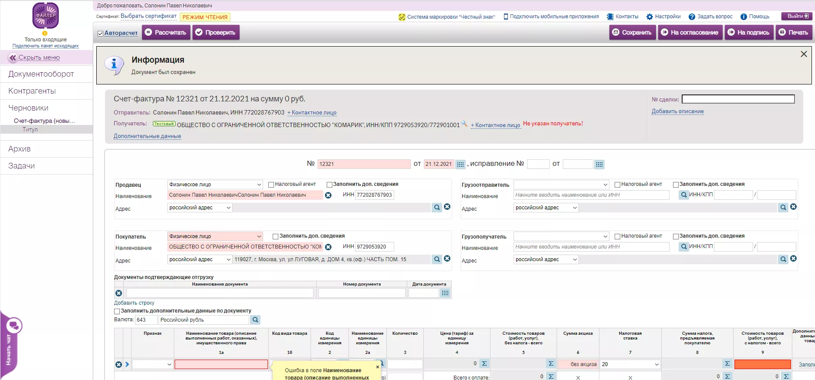Search currency with magnifier icon
The image size is (815, 380).
pyautogui.click(x=255, y=320)
